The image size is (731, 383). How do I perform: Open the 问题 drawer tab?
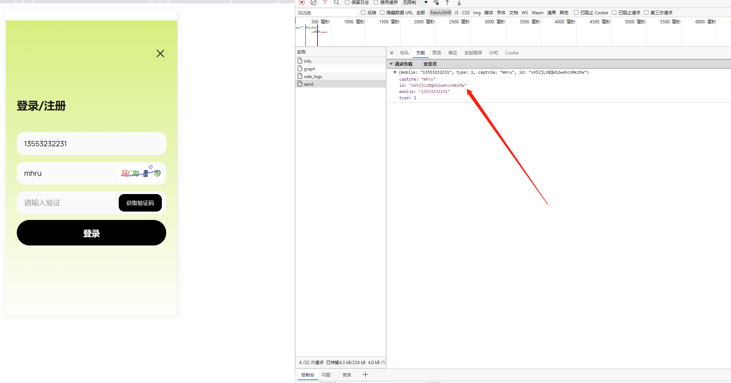(x=326, y=375)
